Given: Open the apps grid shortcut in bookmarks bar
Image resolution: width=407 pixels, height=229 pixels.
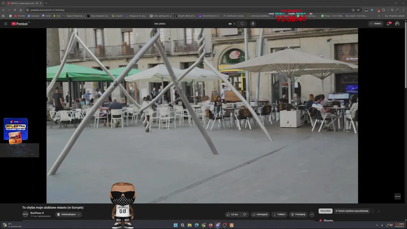Looking at the screenshot, I should click(x=3, y=16).
